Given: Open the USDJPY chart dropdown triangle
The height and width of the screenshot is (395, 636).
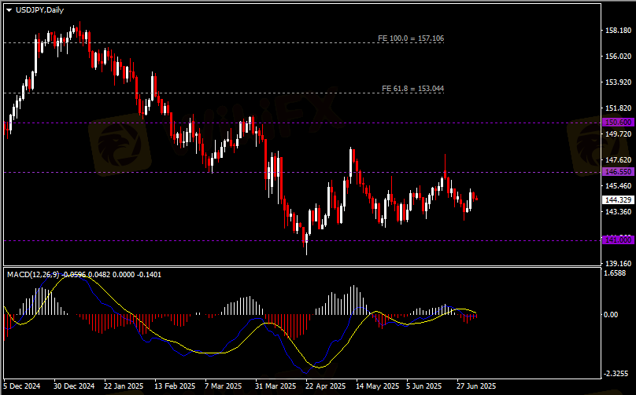Looking at the screenshot, I should point(9,10).
